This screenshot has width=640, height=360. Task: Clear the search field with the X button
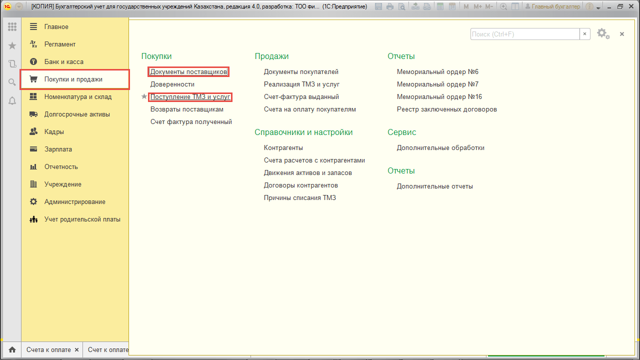click(584, 34)
